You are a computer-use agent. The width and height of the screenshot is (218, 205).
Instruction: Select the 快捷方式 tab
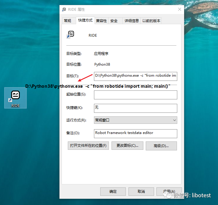(85, 20)
